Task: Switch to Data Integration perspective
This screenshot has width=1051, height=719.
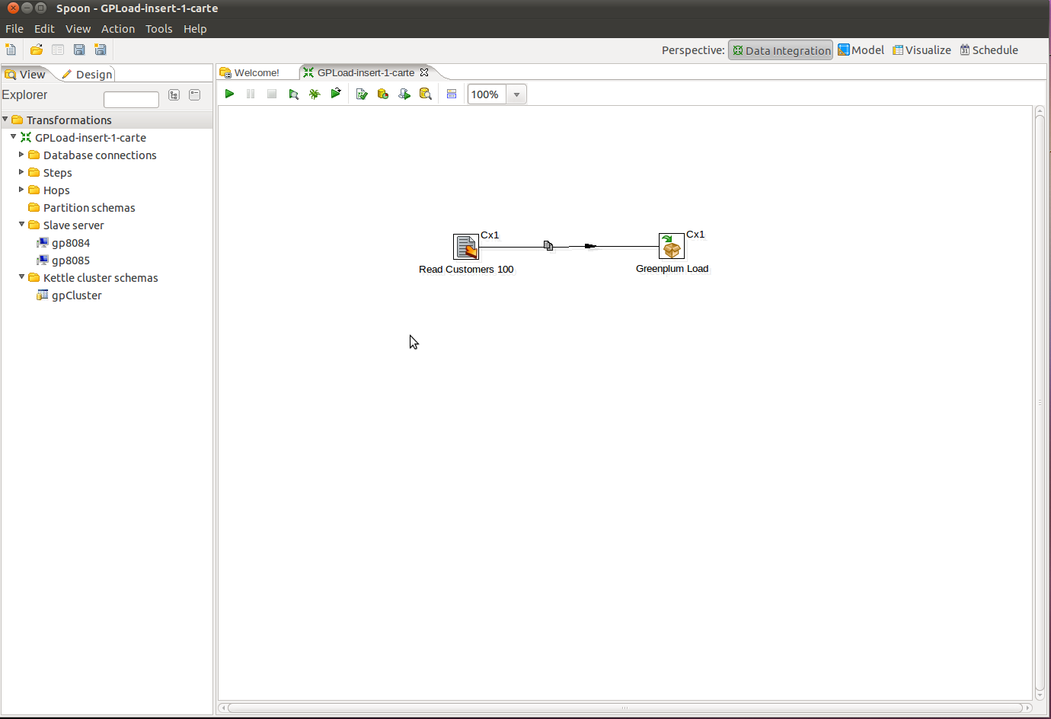Action: coord(781,50)
